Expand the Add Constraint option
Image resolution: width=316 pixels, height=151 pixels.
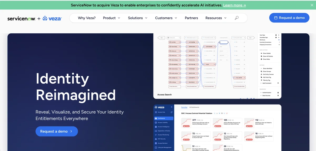point(269,83)
